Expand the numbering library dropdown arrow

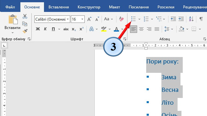[152, 19]
